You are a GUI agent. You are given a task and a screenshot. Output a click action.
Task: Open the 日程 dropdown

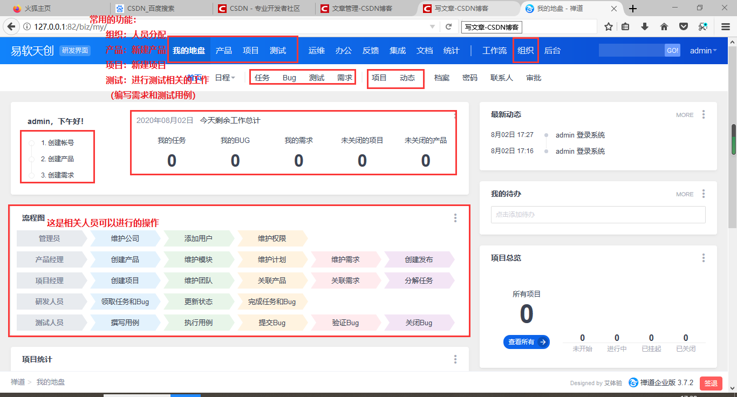[226, 77]
